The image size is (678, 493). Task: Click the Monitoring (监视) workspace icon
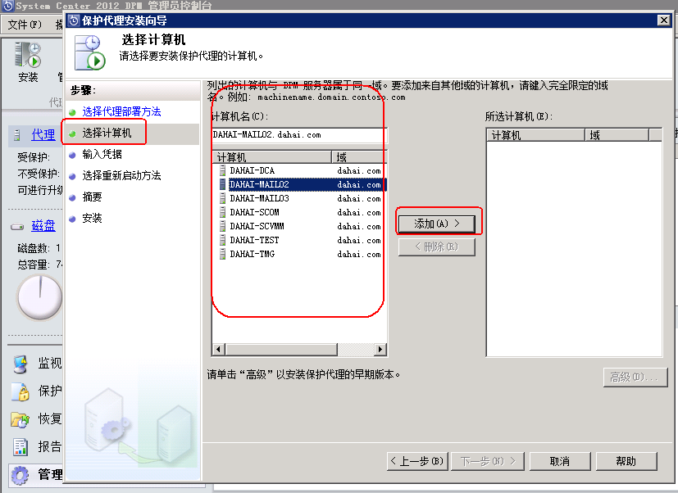(x=20, y=364)
